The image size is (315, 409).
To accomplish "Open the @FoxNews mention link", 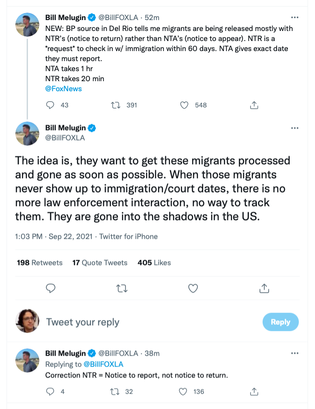I will [x=63, y=89].
